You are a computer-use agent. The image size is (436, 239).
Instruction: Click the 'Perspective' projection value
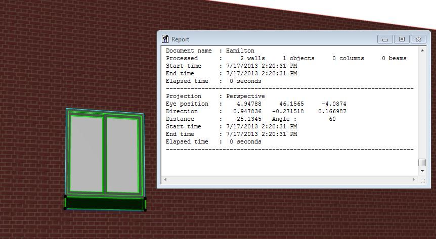(245, 96)
